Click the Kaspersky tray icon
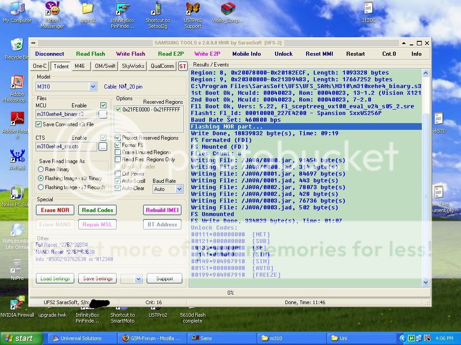The width and height of the screenshot is (461, 345). [x=427, y=338]
